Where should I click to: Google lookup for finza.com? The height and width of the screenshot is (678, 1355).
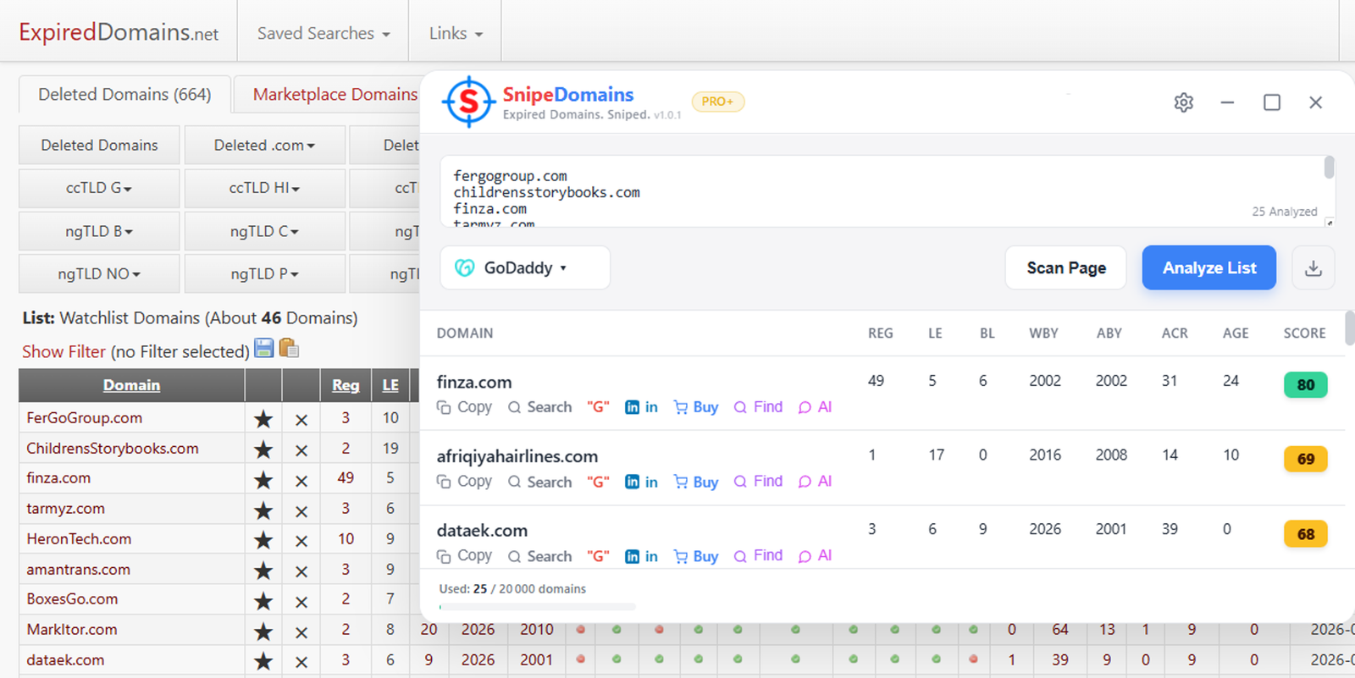[598, 407]
